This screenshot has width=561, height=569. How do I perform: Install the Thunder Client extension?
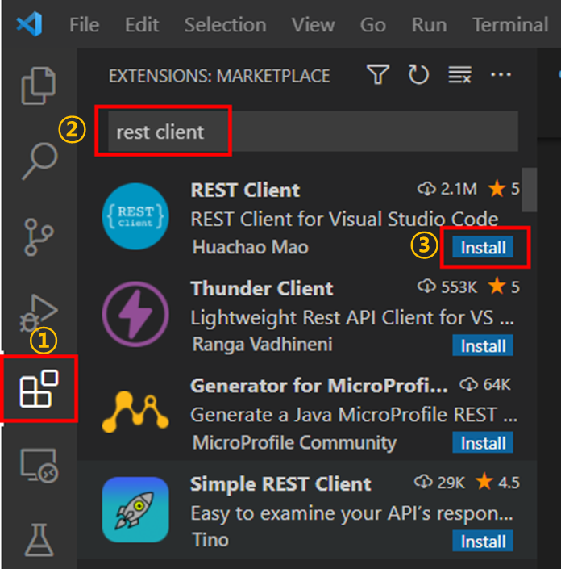tap(483, 345)
